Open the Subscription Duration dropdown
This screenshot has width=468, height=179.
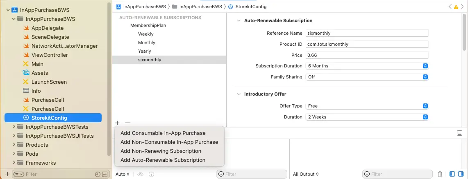click(x=367, y=66)
